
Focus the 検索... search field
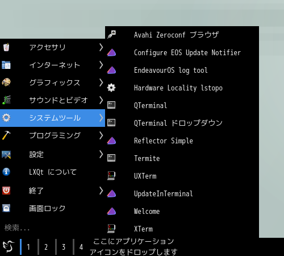[52, 228]
